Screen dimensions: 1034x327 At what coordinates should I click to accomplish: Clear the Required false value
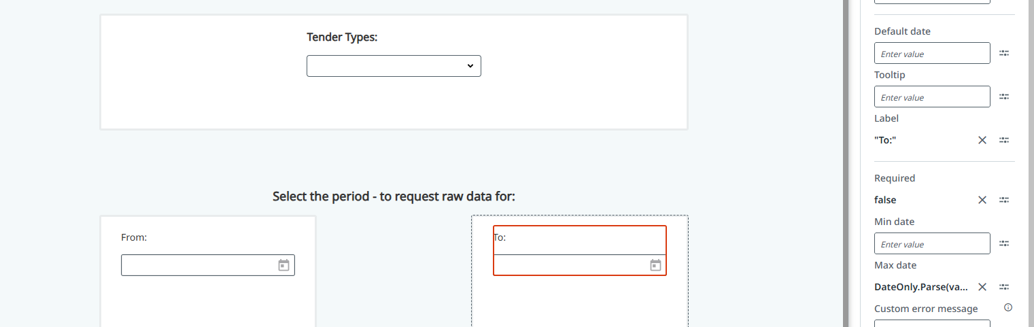click(982, 200)
